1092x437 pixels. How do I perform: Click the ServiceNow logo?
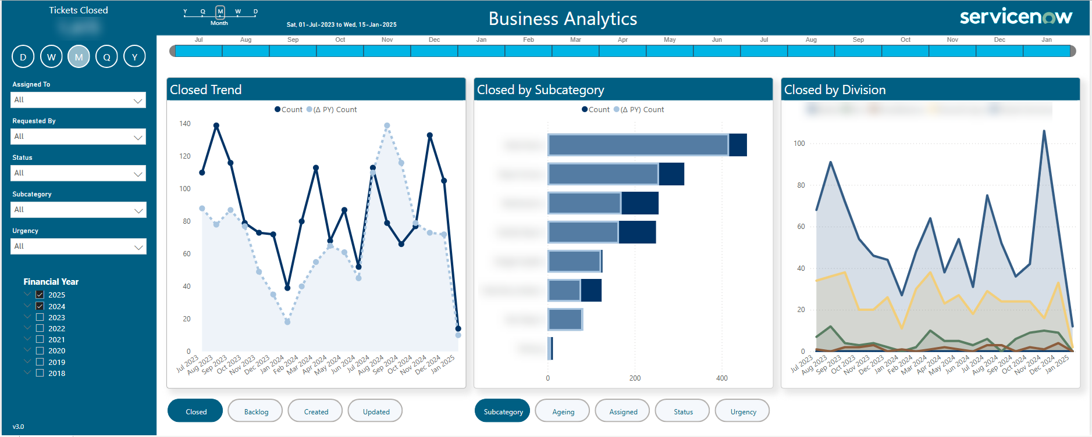click(1015, 17)
